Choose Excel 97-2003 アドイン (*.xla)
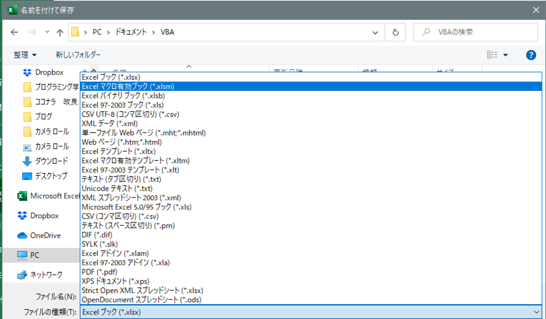Viewport: 546px width, 319px height. tap(311, 263)
